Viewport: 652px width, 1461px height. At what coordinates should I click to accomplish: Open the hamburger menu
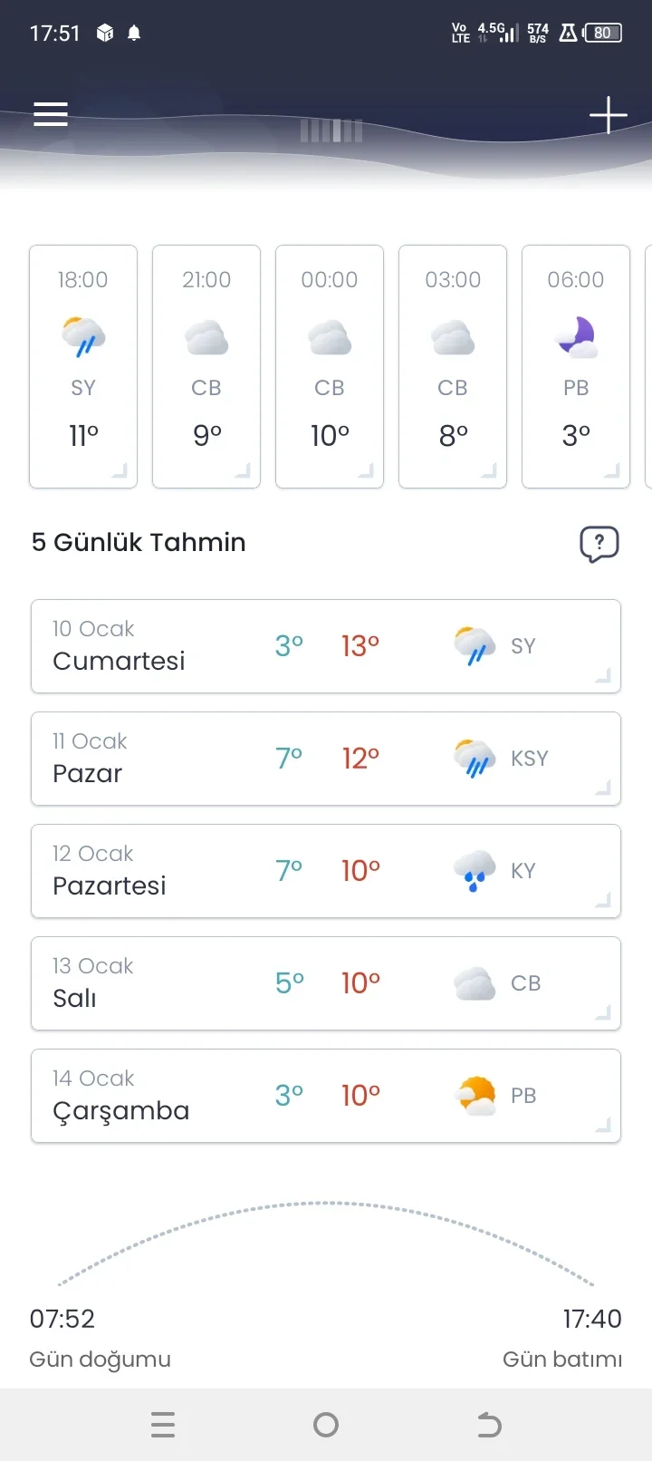click(51, 114)
